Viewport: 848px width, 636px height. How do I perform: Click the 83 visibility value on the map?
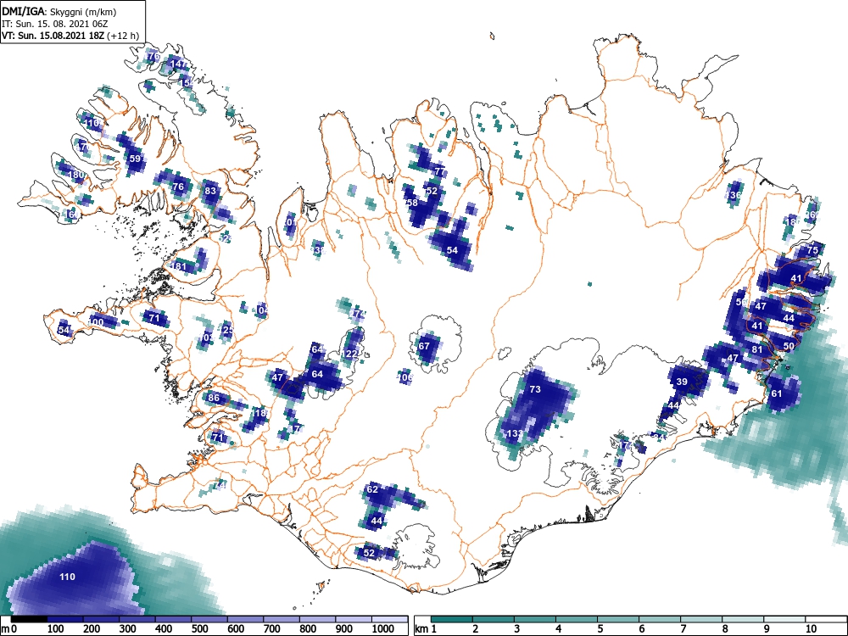click(x=210, y=190)
